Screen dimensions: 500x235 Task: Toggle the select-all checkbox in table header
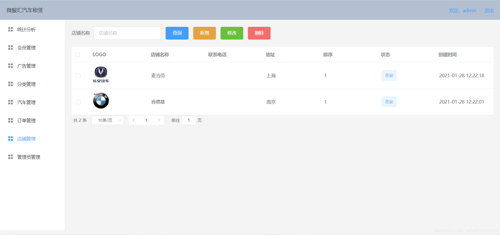(77, 55)
